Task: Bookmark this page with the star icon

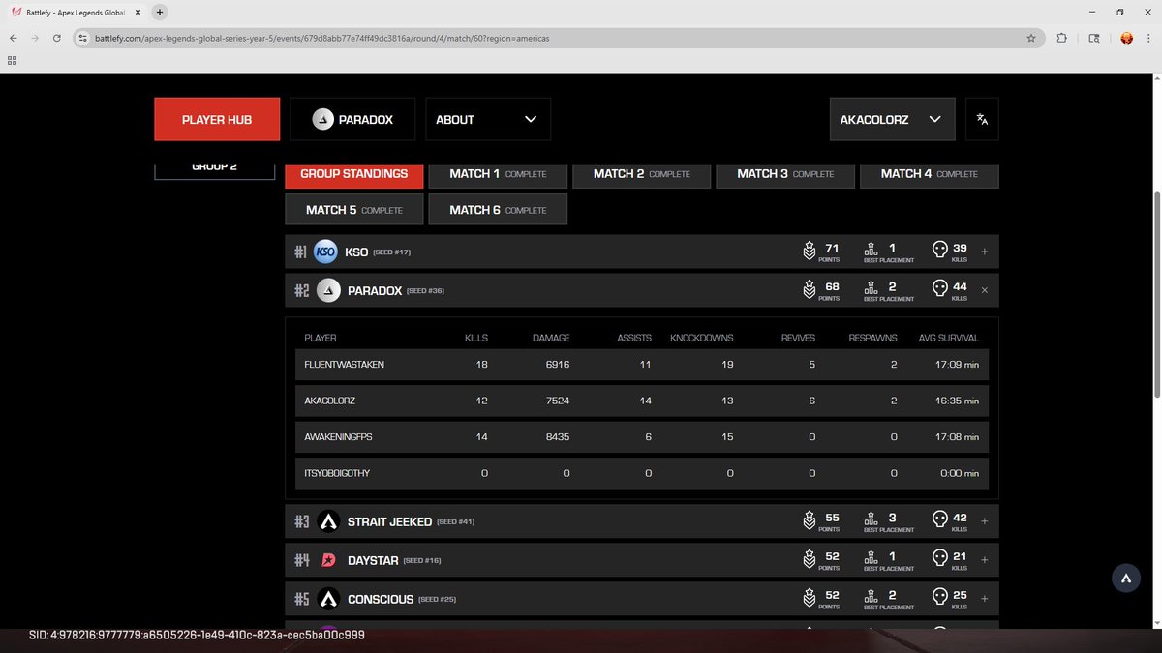Action: [x=1031, y=38]
